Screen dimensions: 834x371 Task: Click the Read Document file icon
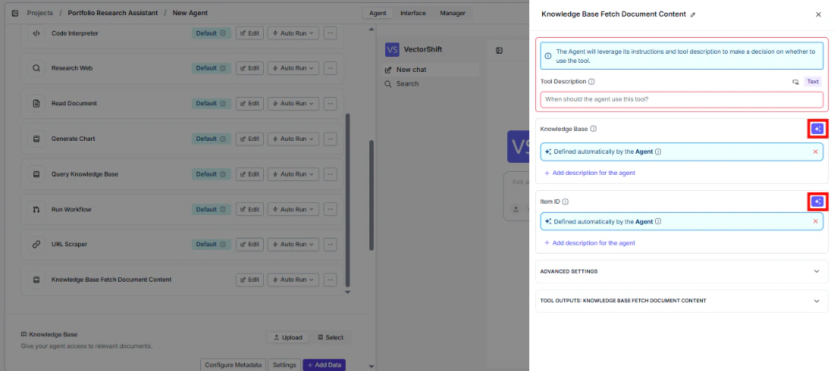point(36,103)
